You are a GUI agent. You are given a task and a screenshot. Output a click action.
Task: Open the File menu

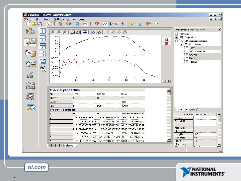click(x=31, y=19)
